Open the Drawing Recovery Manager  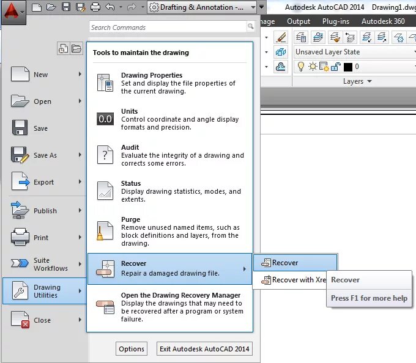click(170, 307)
